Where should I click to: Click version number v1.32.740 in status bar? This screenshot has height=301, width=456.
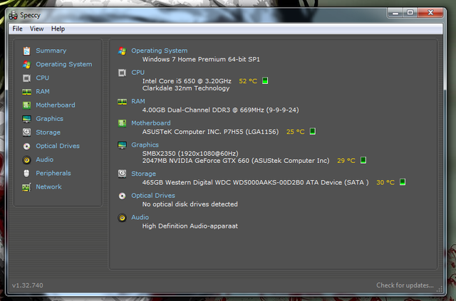click(x=28, y=285)
